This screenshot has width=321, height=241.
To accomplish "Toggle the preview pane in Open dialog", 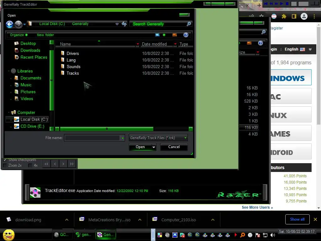I will pos(175,35).
